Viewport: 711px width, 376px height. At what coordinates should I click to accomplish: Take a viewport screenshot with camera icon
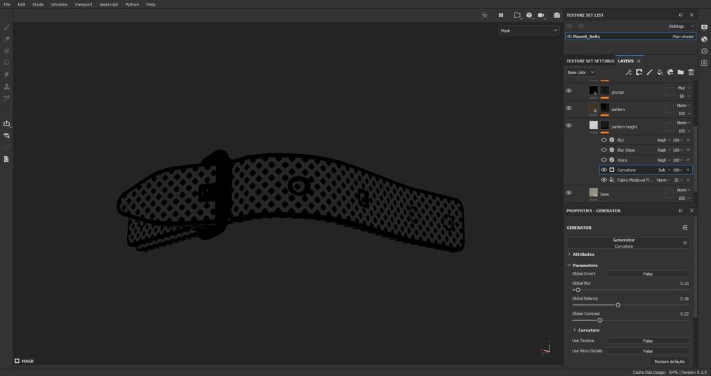pos(557,15)
